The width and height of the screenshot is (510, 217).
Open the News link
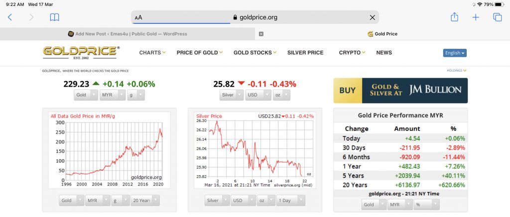384,53
